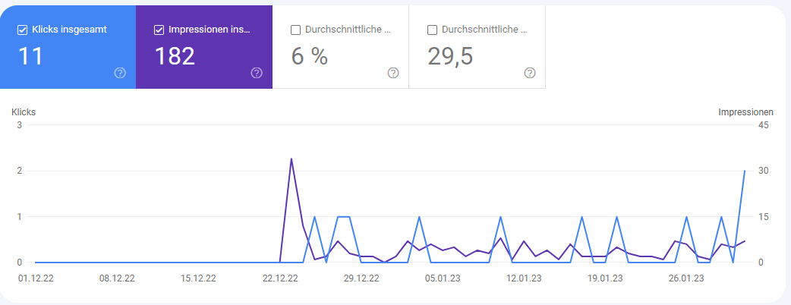The width and height of the screenshot is (791, 305).
Task: Click the 05.01.23 axis date
Action: [443, 278]
